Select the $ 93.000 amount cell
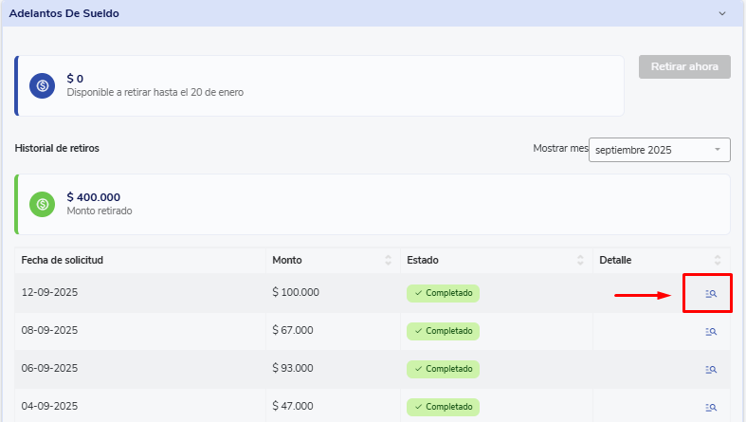 (x=293, y=368)
